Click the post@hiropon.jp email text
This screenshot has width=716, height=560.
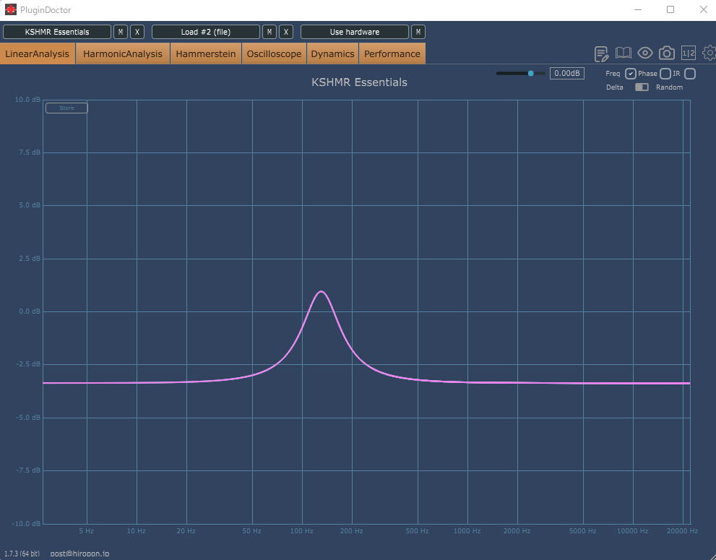(79, 553)
